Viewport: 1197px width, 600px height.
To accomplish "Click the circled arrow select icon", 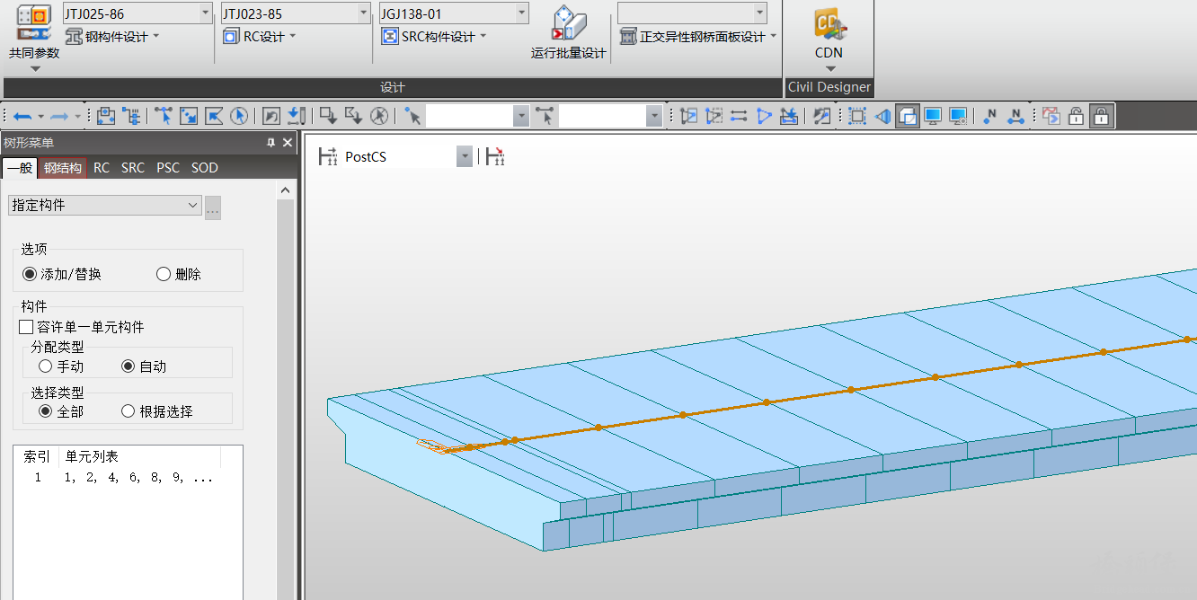I will [x=239, y=116].
